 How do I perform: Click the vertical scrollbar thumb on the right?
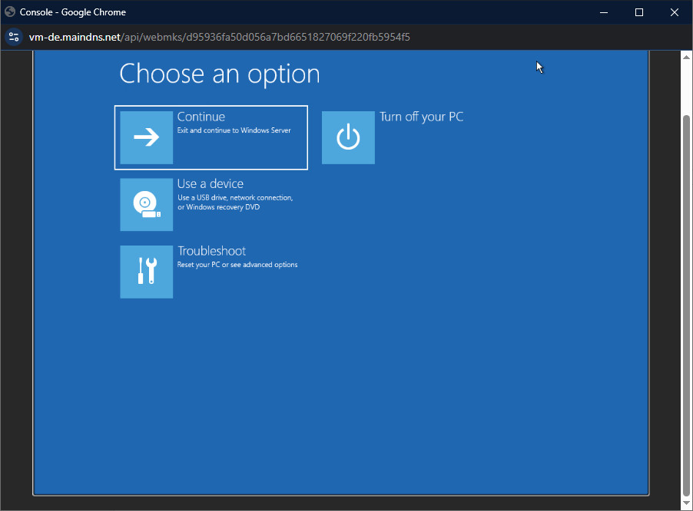tap(686, 307)
